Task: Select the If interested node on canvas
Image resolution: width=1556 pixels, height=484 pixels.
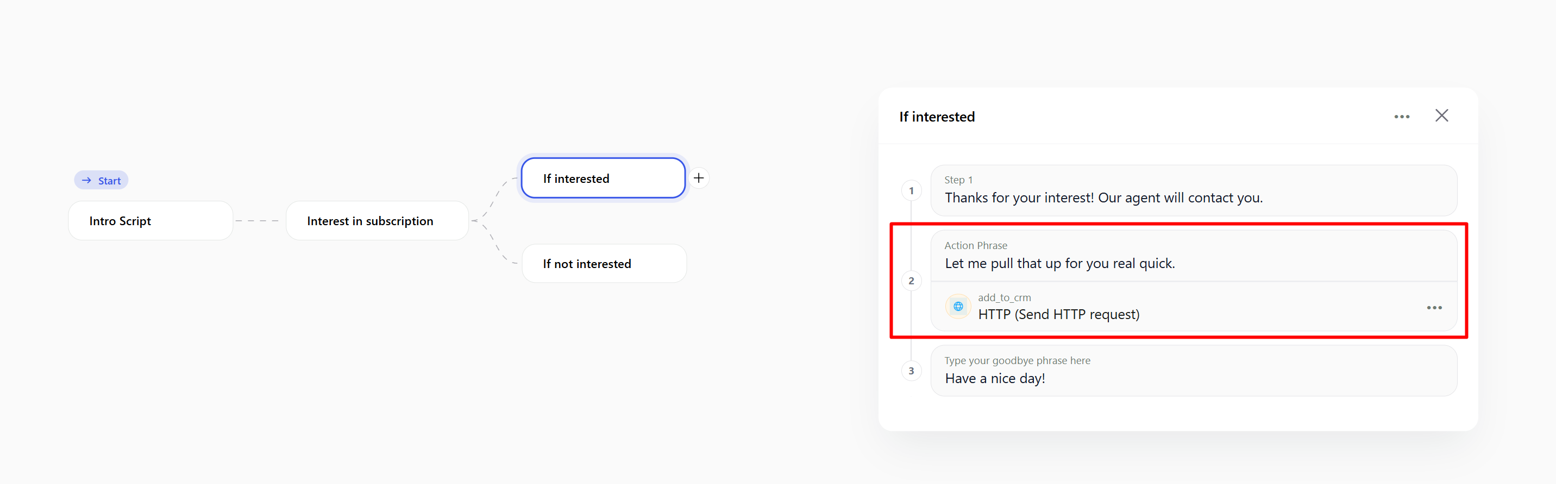Action: (602, 177)
